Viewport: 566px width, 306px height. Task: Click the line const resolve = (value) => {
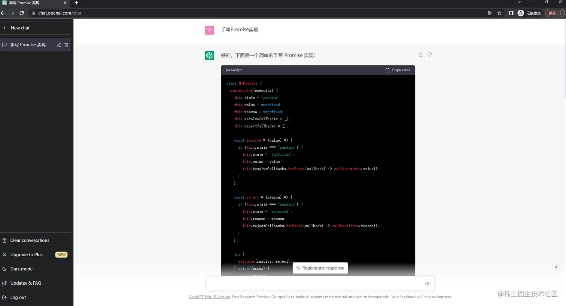coord(264,140)
